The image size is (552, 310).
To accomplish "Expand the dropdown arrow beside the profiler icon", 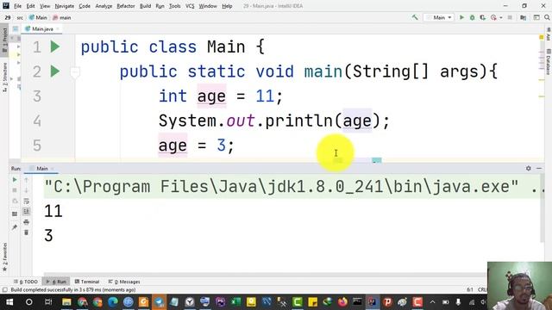I will click(501, 17).
